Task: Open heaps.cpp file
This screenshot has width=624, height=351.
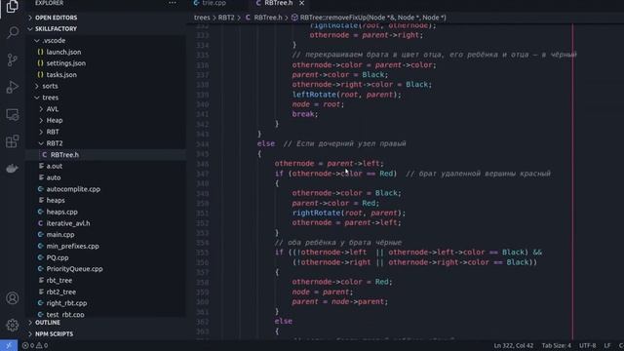Action: tap(61, 213)
